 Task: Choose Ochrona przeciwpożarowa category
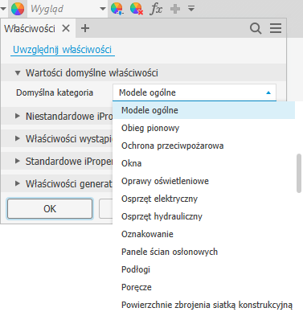[x=203, y=146]
